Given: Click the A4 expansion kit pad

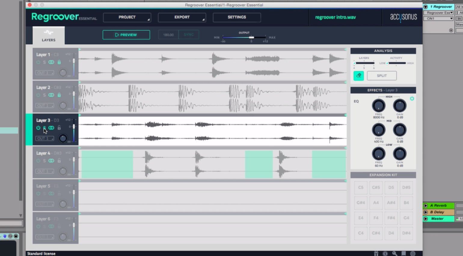Looking at the screenshot, I should coord(376,203).
